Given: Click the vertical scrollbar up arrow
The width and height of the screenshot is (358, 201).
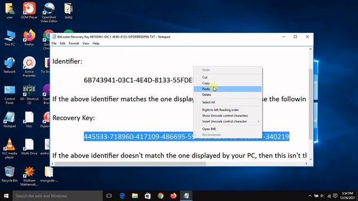Looking at the screenshot, I should click(x=310, y=49).
